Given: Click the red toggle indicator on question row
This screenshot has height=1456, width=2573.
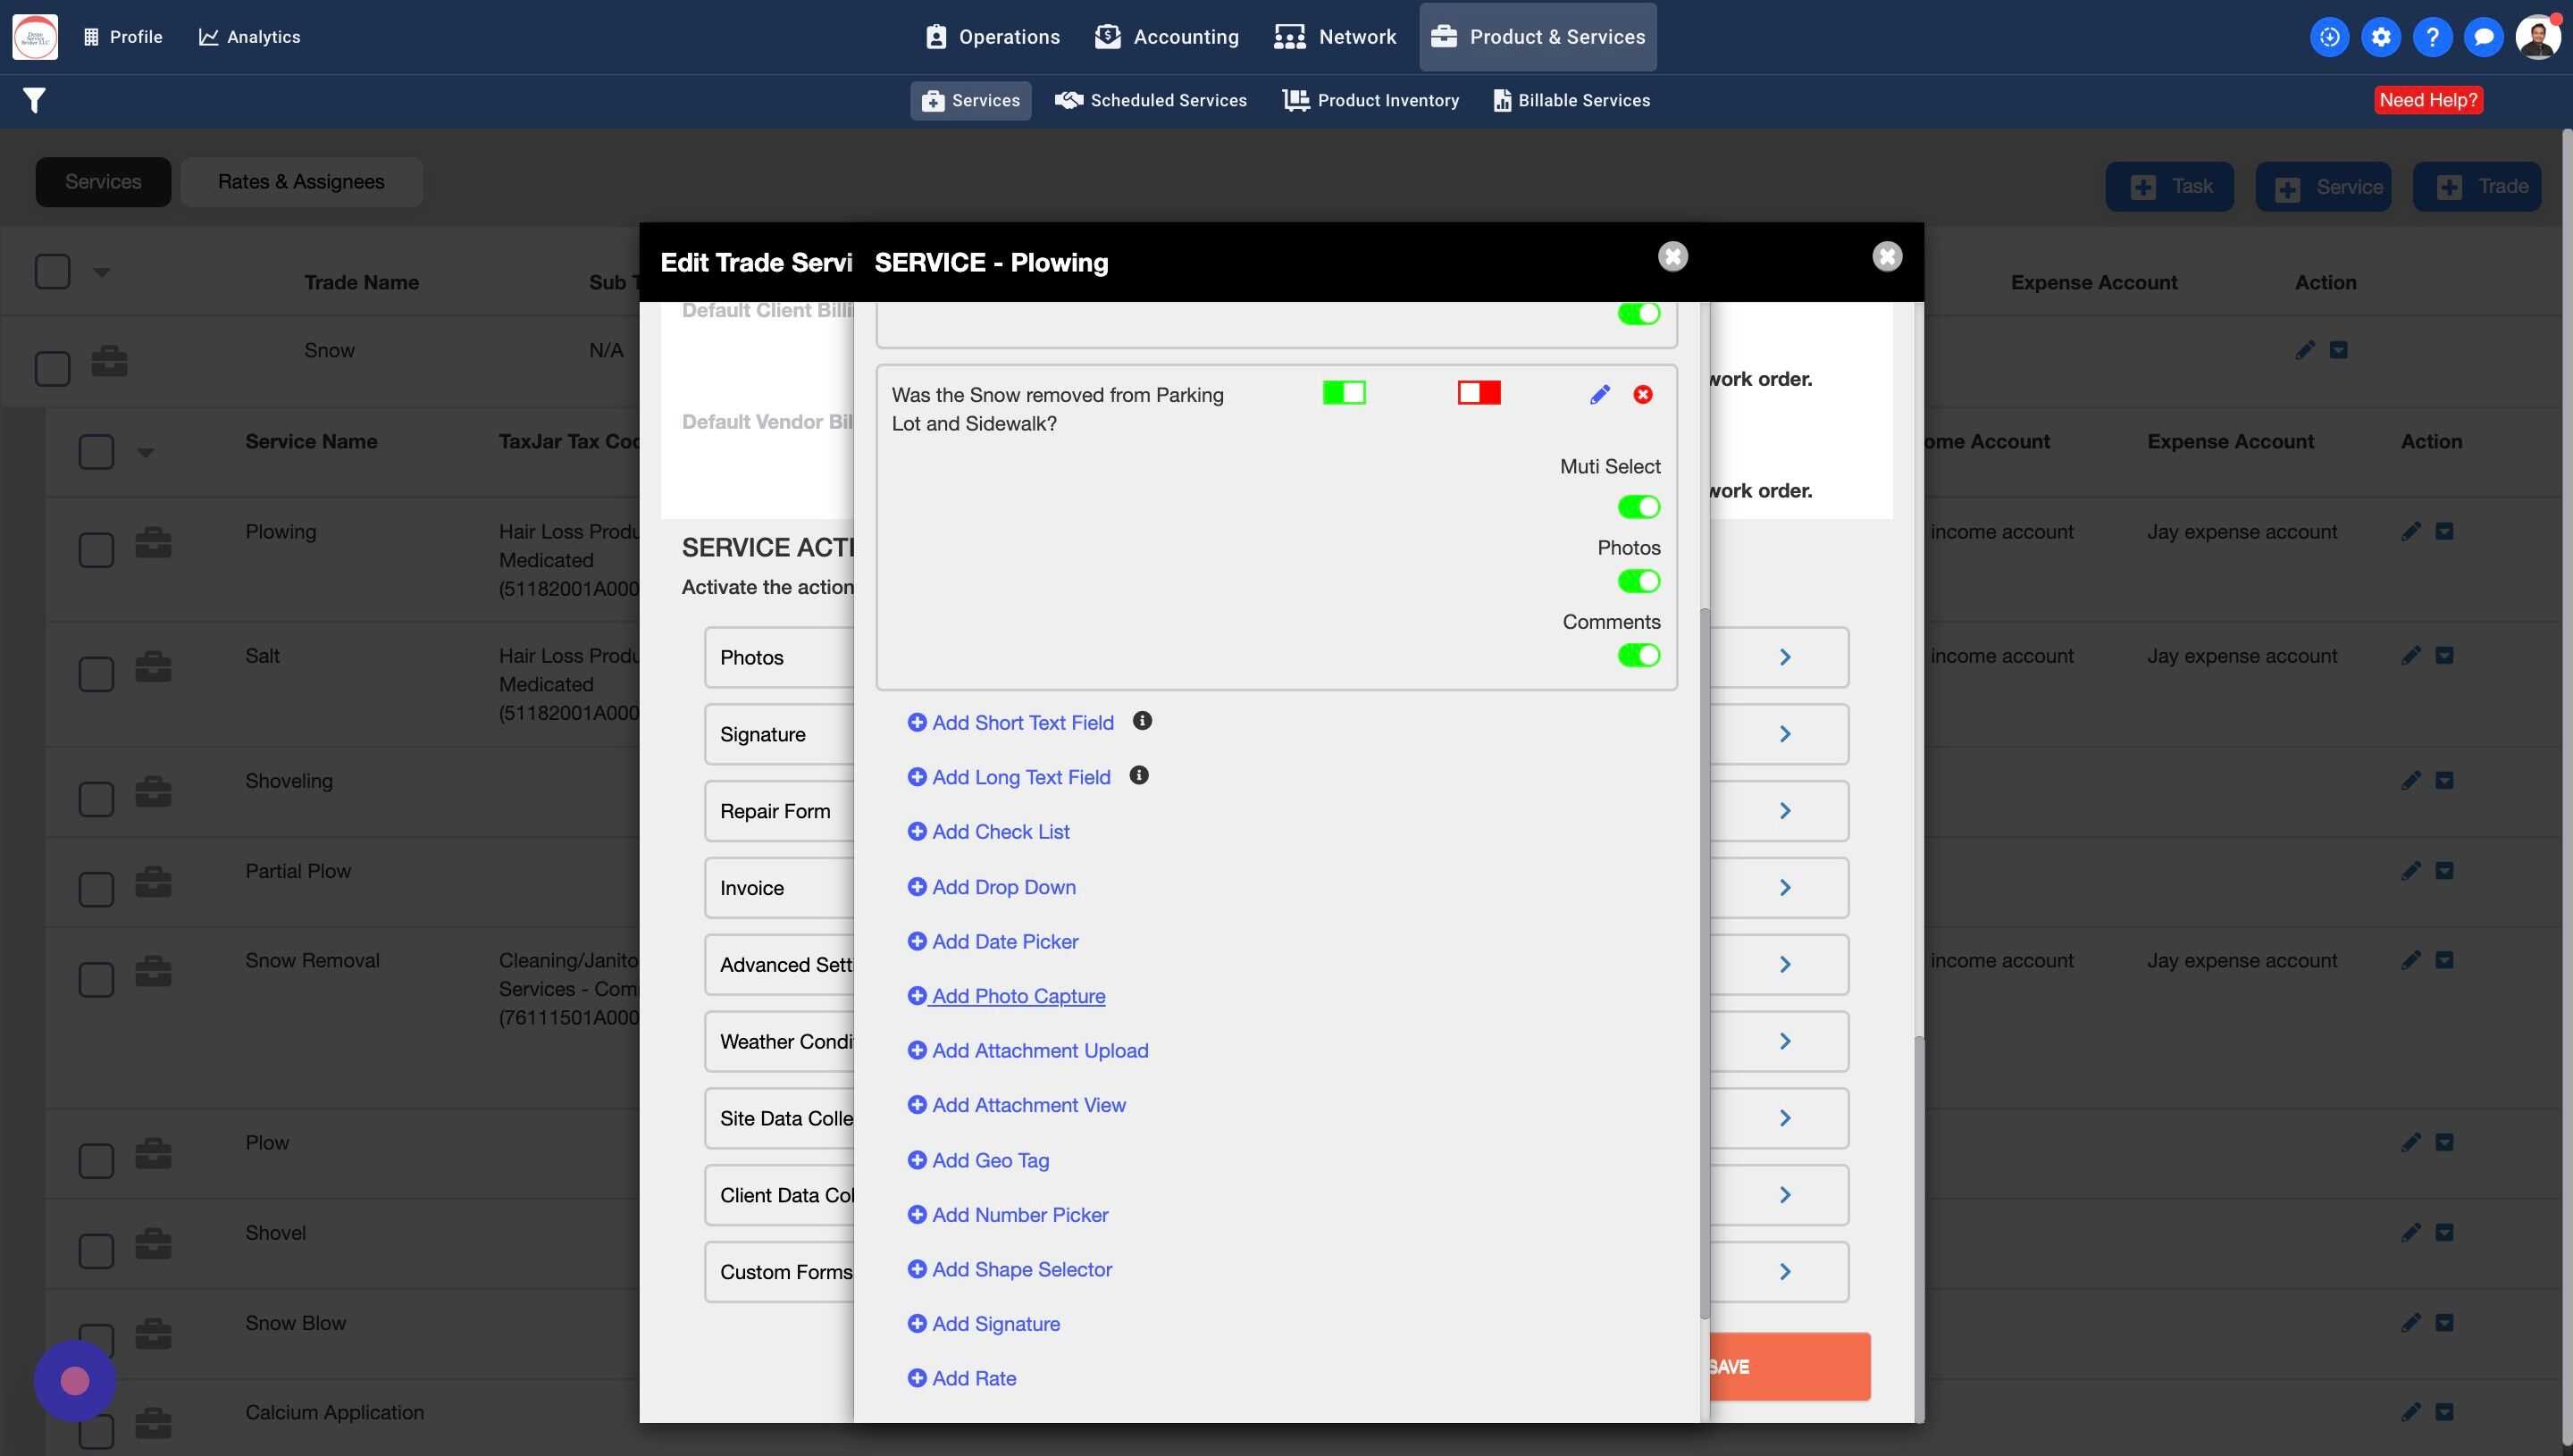Looking at the screenshot, I should click(1478, 393).
